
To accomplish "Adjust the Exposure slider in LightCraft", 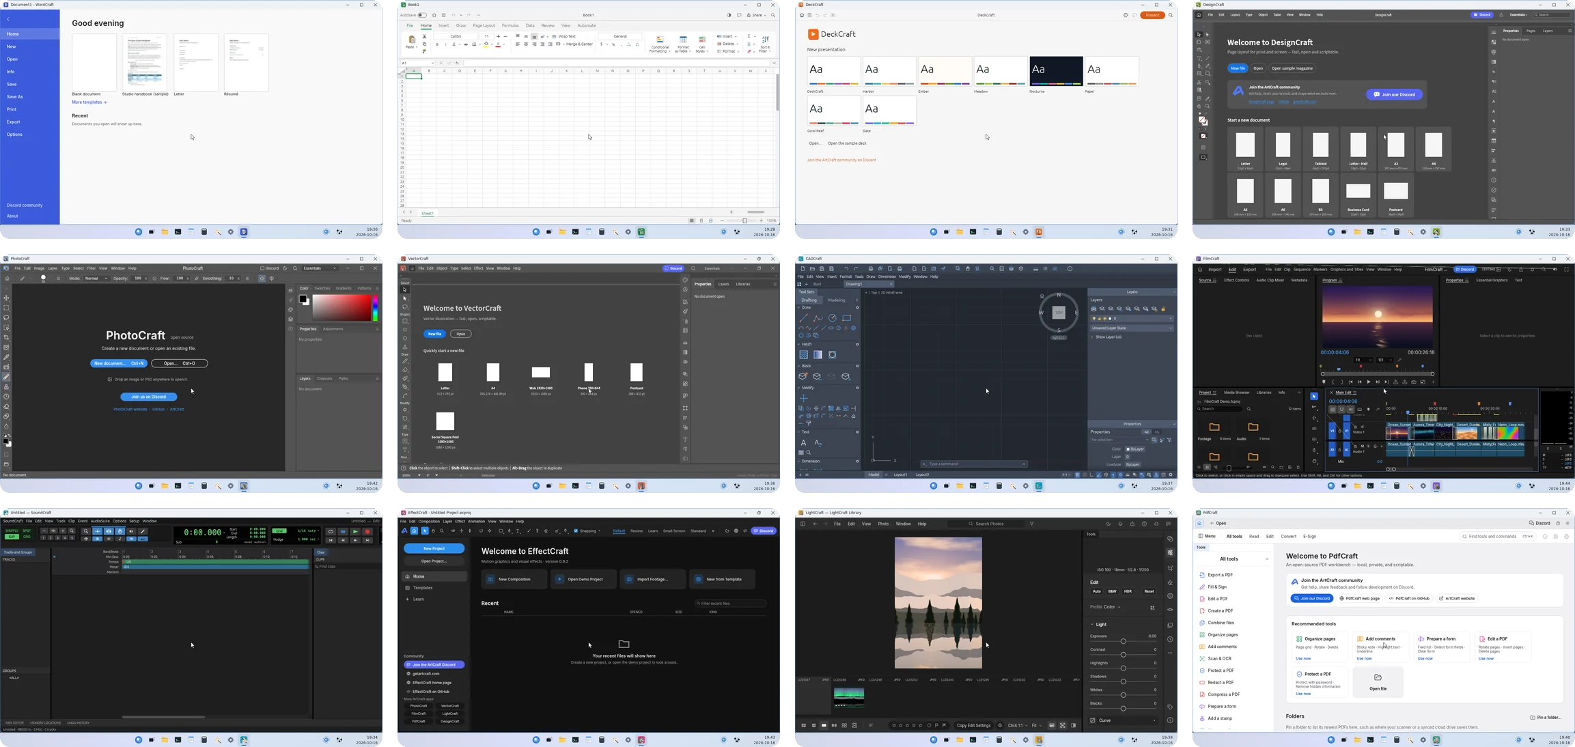I will click(x=1123, y=641).
